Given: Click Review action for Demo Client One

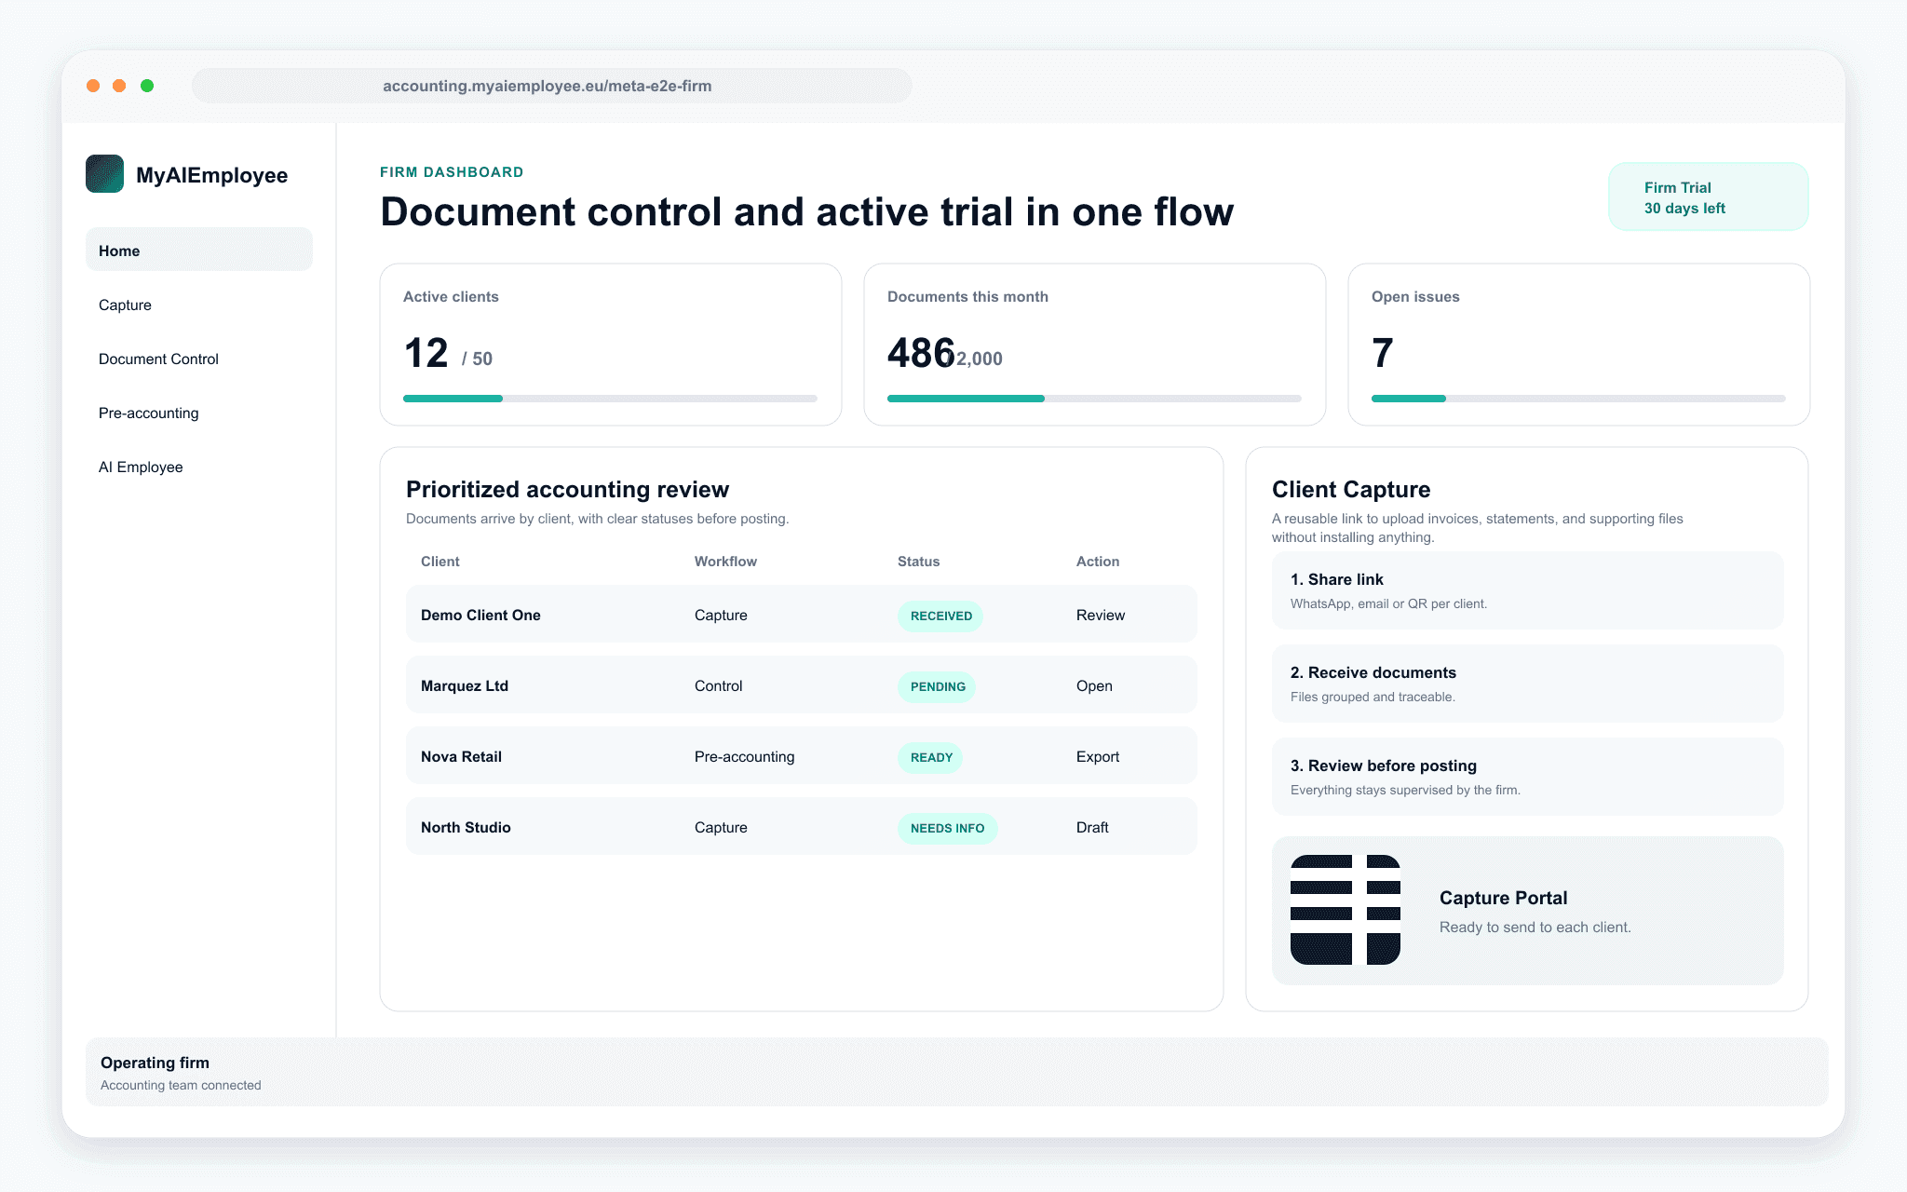Looking at the screenshot, I should click(1100, 615).
